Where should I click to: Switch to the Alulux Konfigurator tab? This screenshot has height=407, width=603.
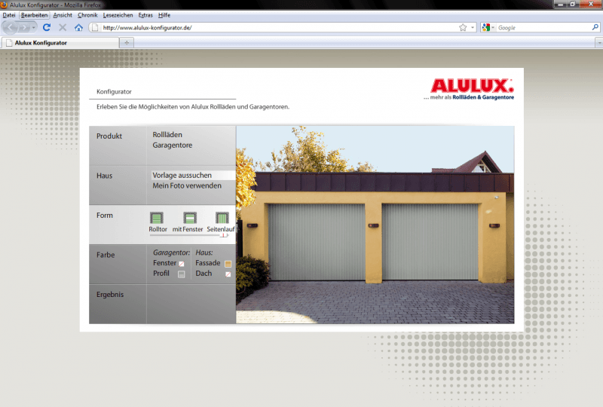pos(60,43)
